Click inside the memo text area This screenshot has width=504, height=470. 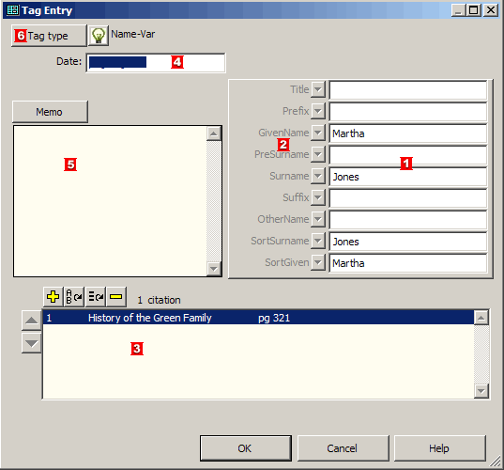click(x=110, y=201)
